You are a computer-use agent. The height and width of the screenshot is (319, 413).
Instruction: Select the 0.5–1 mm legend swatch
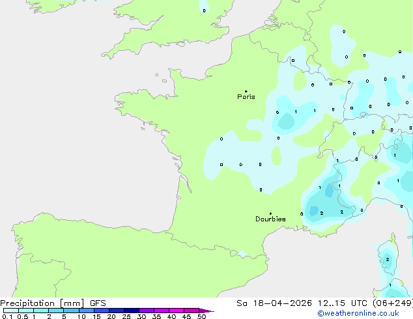tap(26, 311)
